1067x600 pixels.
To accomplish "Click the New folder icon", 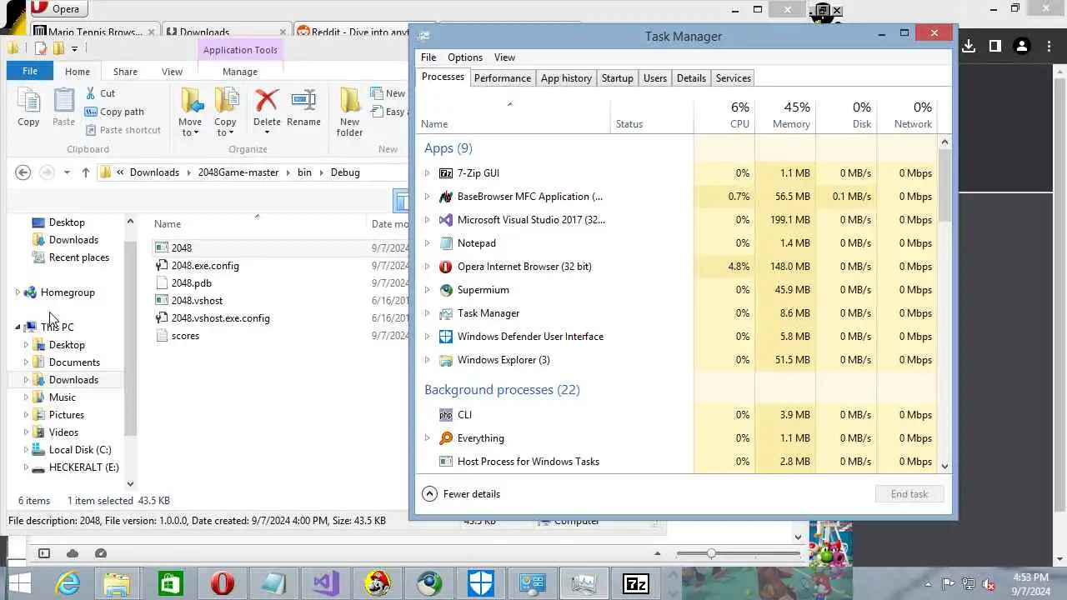I will click(x=349, y=111).
